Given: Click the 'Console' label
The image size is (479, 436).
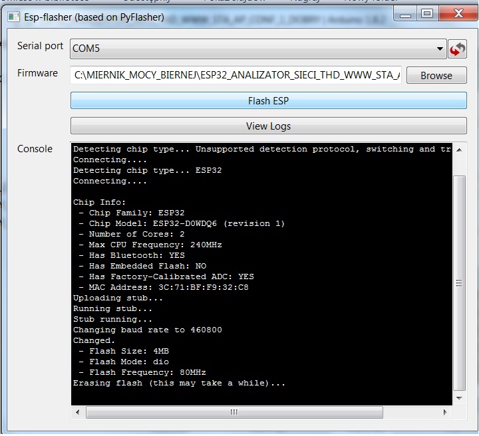Looking at the screenshot, I should point(35,149).
